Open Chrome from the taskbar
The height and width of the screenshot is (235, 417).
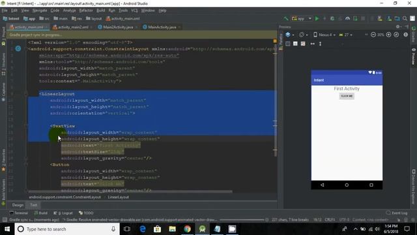[187, 229]
